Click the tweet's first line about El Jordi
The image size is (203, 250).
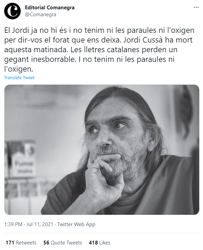pyautogui.click(x=99, y=30)
